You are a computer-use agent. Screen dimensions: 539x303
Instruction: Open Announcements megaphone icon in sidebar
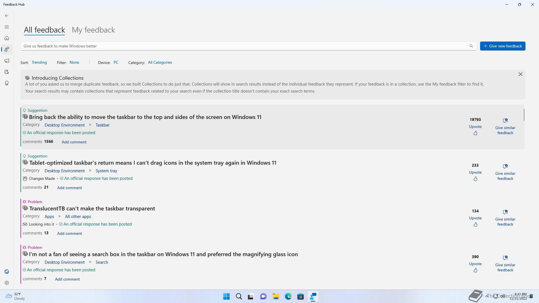coord(7,61)
